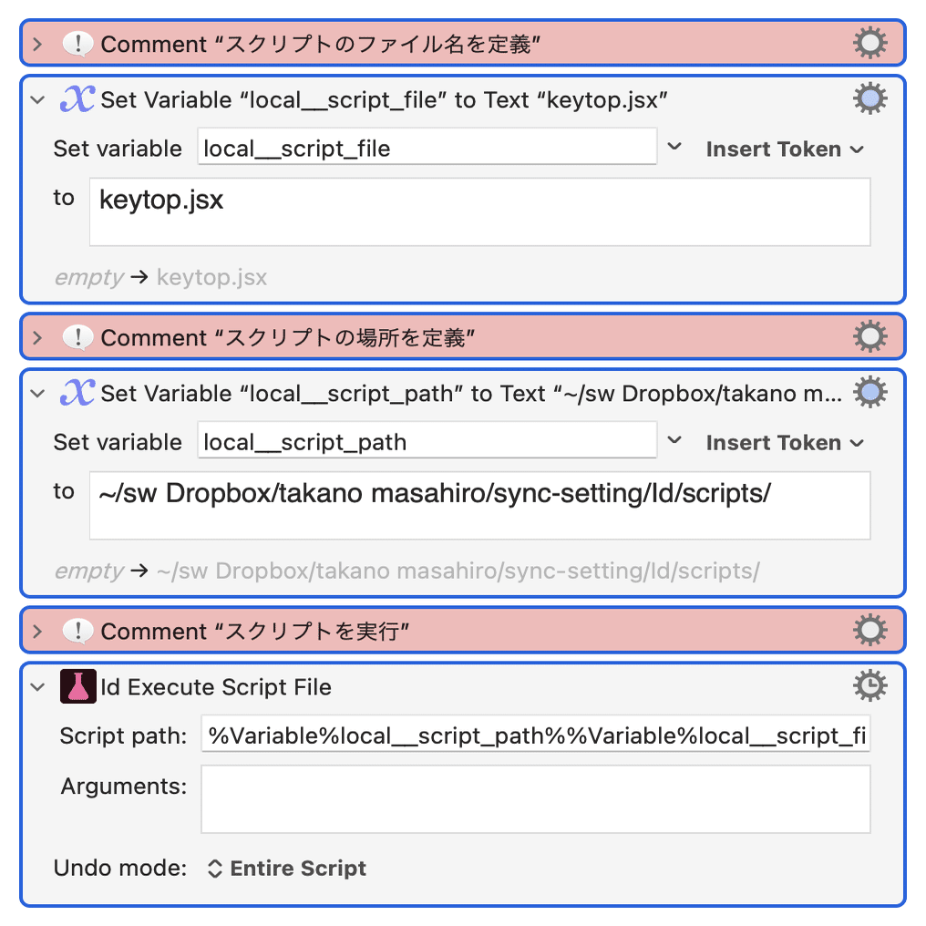Collapse the Id Execute Script File action
The width and height of the screenshot is (926, 926).
pyautogui.click(x=37, y=686)
